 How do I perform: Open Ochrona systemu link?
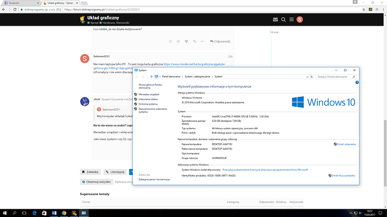[148, 104]
